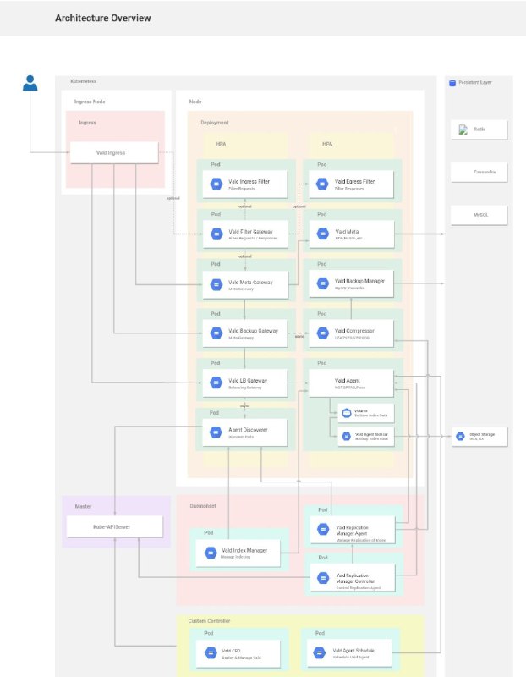
Task: Click the hexagon icon of Vald Compressor
Action: 322,333
